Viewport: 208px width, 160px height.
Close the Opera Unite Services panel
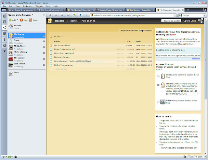click(x=44, y=15)
